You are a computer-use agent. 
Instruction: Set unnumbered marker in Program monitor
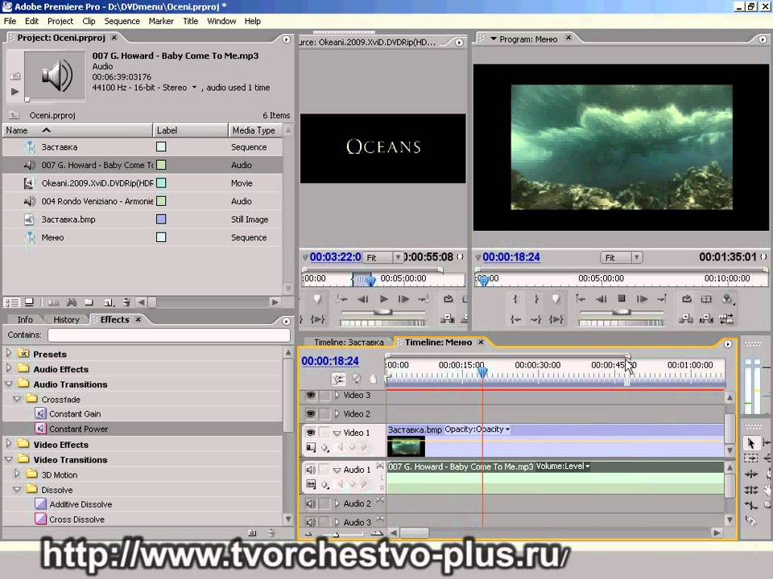[556, 299]
